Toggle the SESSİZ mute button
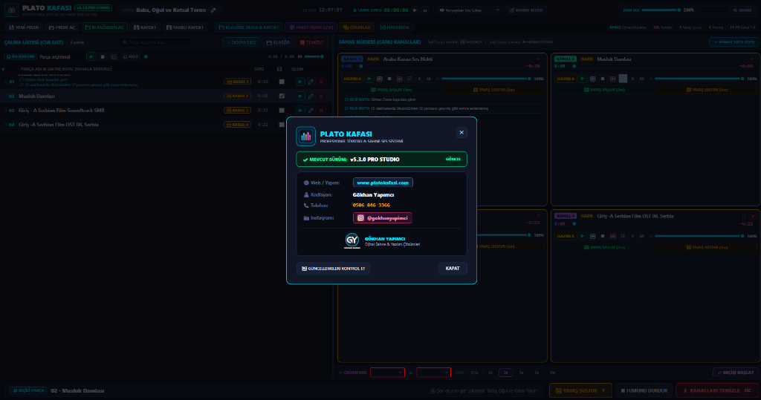 [x=742, y=10]
